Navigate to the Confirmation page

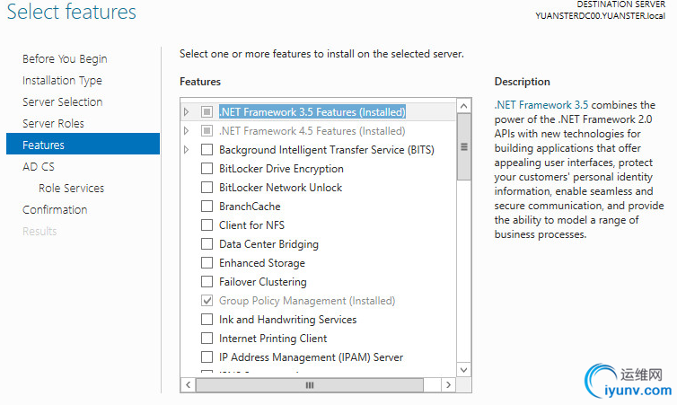tap(55, 210)
